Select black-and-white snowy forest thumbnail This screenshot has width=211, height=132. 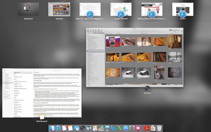(x=175, y=57)
